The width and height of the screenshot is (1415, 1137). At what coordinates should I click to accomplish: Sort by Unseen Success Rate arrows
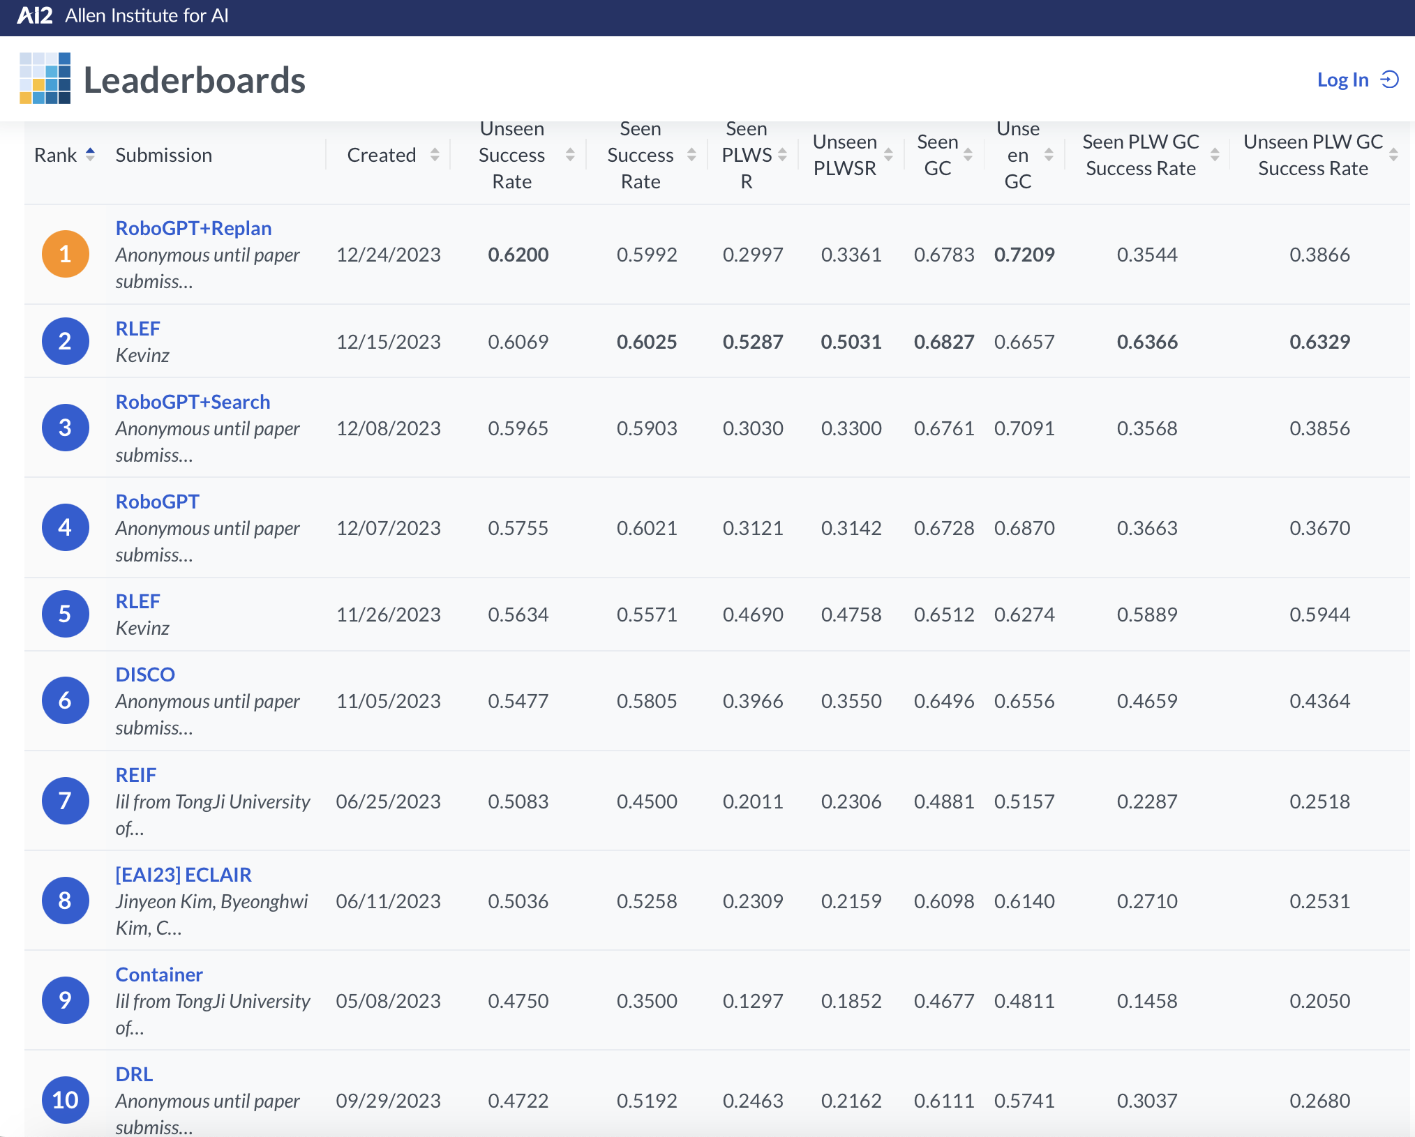point(570,154)
